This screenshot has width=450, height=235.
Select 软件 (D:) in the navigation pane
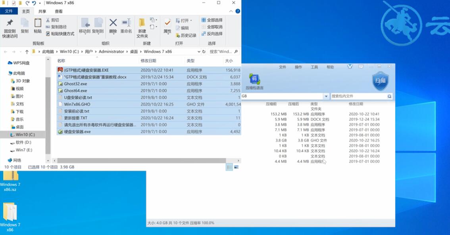[23, 143]
